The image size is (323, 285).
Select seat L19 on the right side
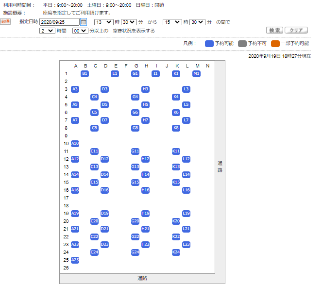[x=186, y=214]
